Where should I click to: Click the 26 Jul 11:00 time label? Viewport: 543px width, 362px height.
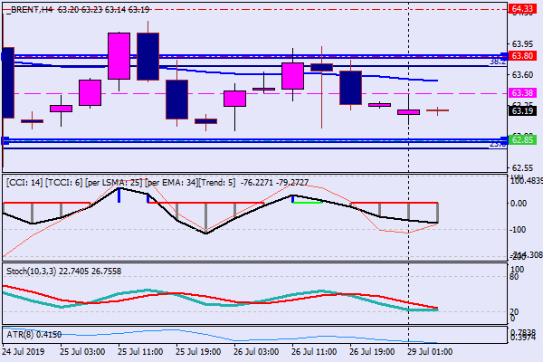coord(312,350)
